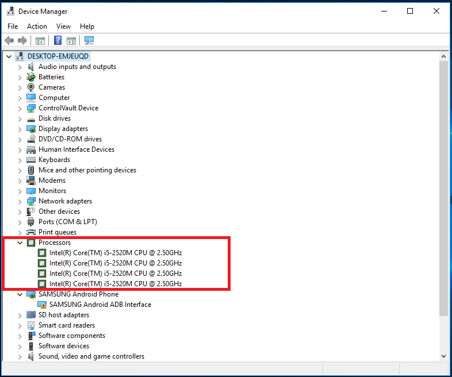452x377 pixels.
Task: Click the Modems category icon
Action: pos(31,180)
